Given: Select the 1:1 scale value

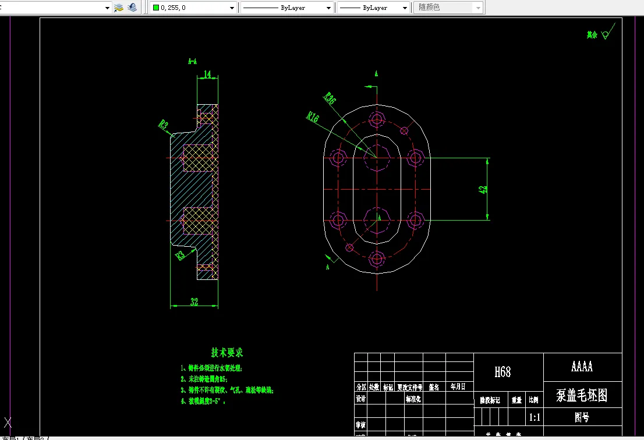Looking at the screenshot, I should click(x=535, y=418).
